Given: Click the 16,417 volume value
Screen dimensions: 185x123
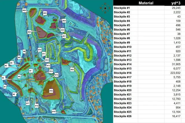Looking at the screenshot, I should tap(176, 116).
